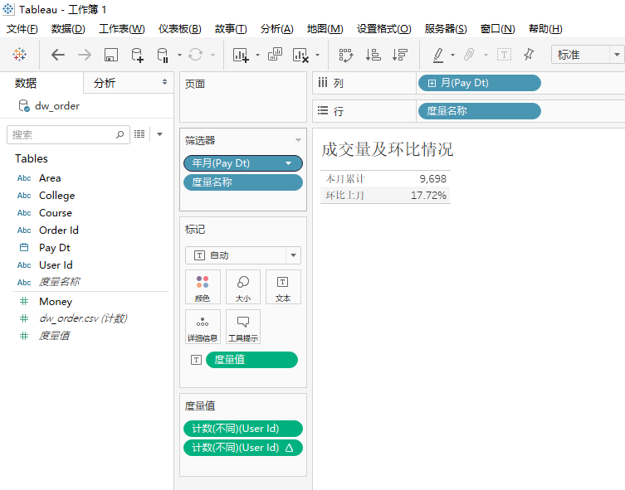625x490 pixels.
Task: Click the redo forward arrow
Action: pyautogui.click(x=85, y=55)
